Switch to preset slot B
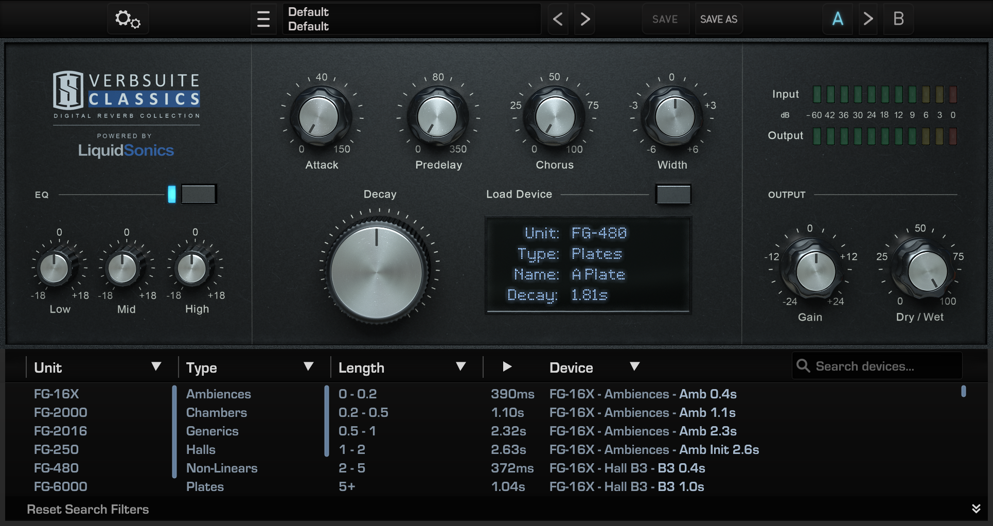This screenshot has height=526, width=993. click(x=898, y=19)
